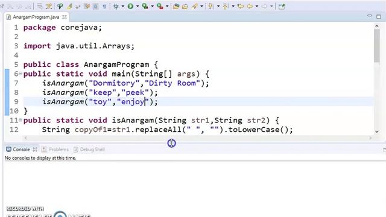Open the External Tools dropdown arrow

(x=167, y=6)
